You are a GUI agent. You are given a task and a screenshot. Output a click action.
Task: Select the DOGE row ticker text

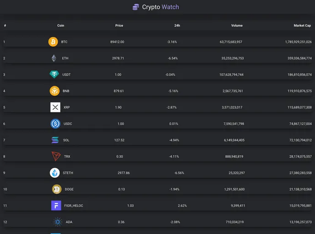coord(69,189)
